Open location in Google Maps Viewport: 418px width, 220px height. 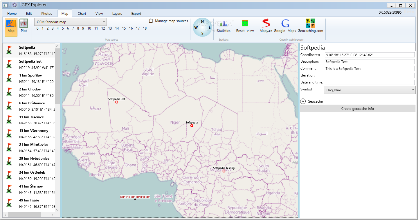pyautogui.click(x=285, y=26)
